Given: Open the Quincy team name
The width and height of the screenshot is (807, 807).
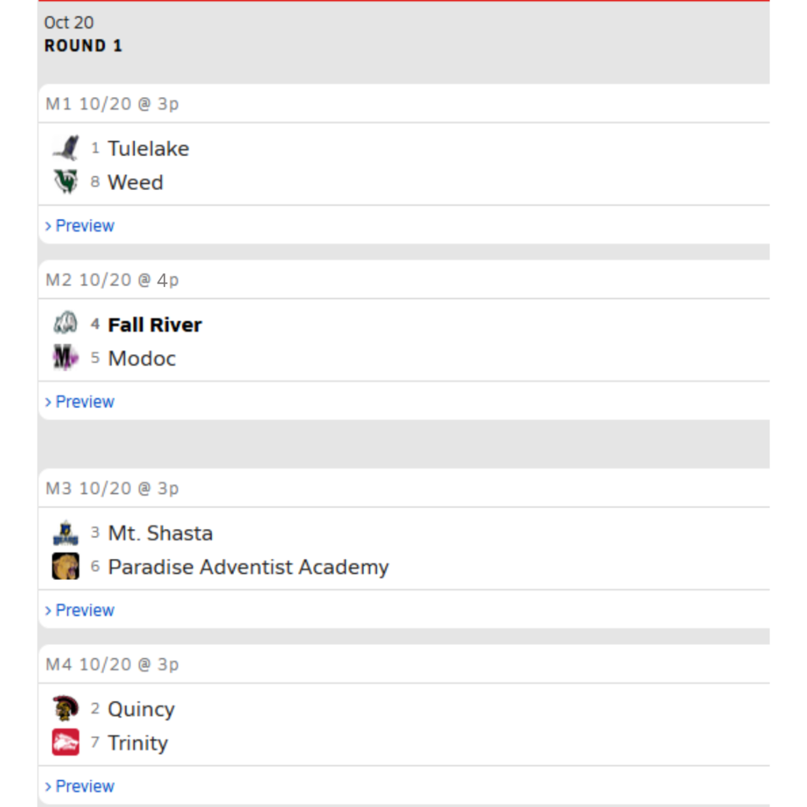Looking at the screenshot, I should tap(141, 710).
